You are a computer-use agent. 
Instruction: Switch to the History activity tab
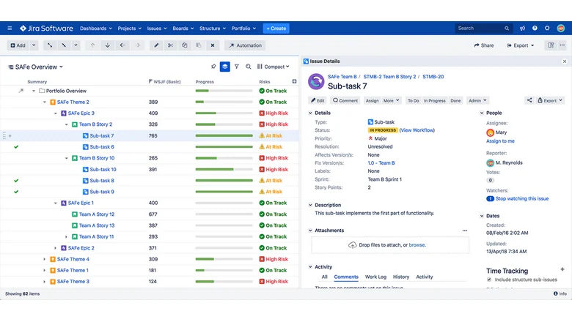[x=401, y=277]
